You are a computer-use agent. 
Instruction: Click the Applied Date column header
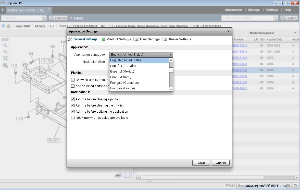click(274, 39)
